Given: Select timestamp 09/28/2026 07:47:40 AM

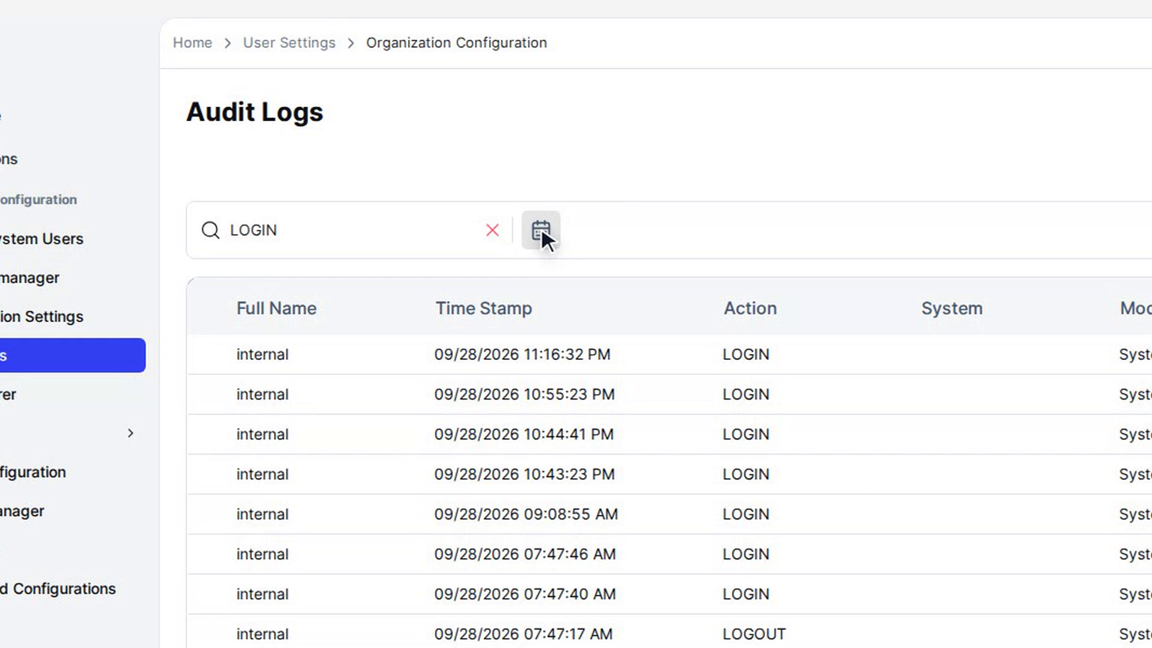Looking at the screenshot, I should (525, 594).
